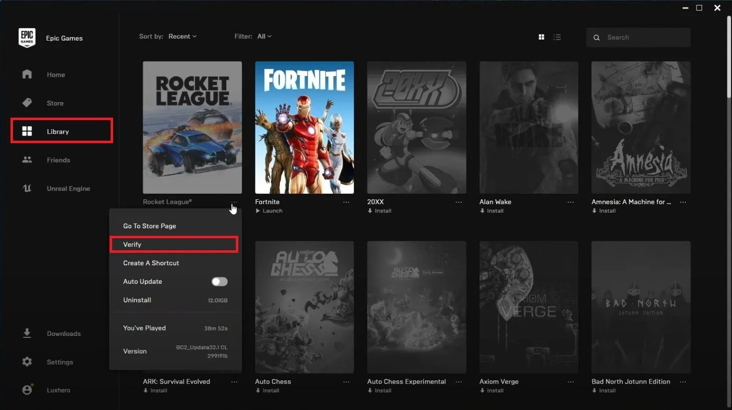
Task: Switch to grid view layout
Action: point(541,37)
